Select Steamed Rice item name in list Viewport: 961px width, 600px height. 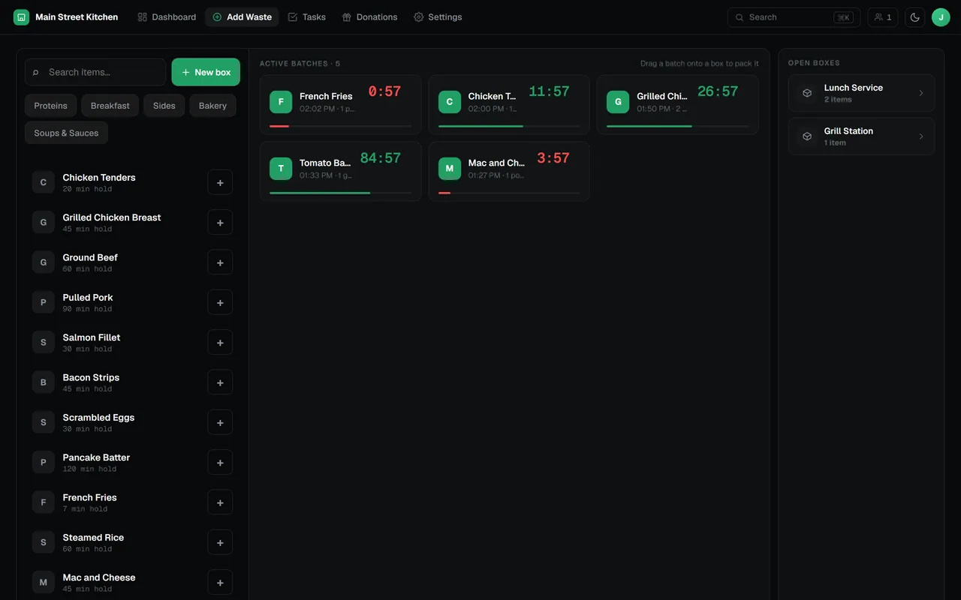[x=93, y=537]
